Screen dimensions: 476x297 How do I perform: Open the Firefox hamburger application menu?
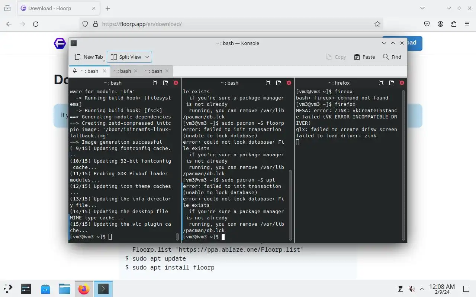coord(467,24)
